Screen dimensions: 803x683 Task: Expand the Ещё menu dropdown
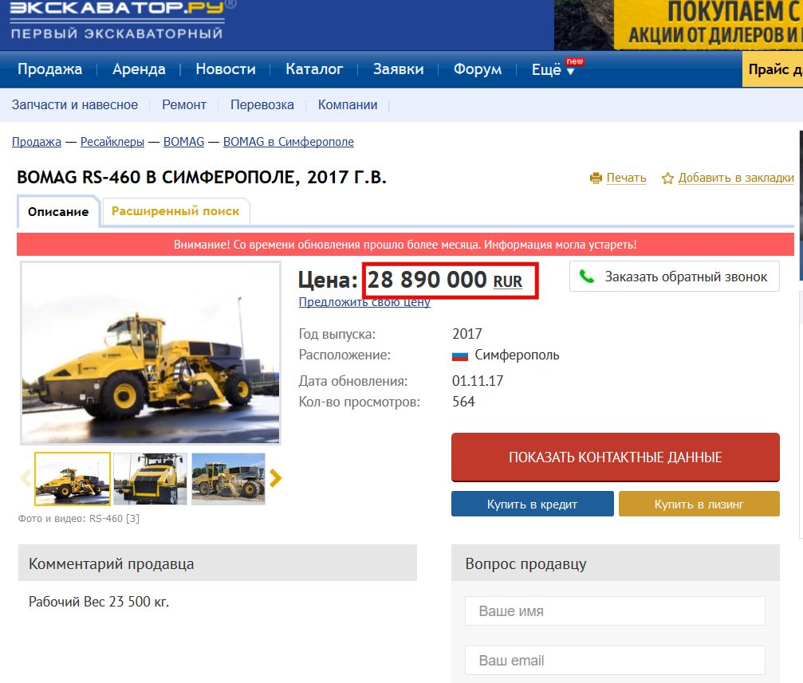tap(553, 69)
